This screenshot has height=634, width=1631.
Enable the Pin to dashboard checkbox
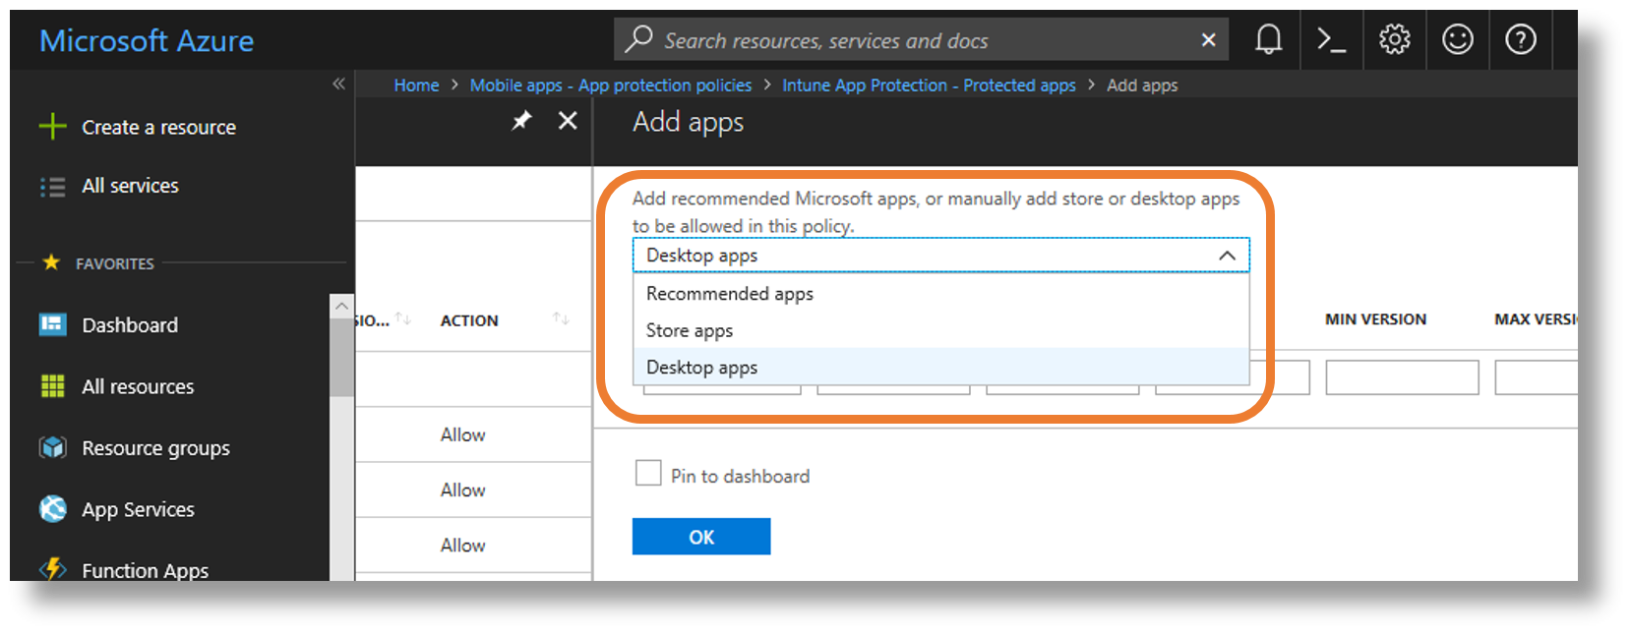click(648, 474)
